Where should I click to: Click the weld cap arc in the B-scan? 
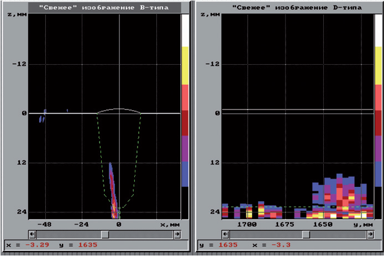(119, 109)
